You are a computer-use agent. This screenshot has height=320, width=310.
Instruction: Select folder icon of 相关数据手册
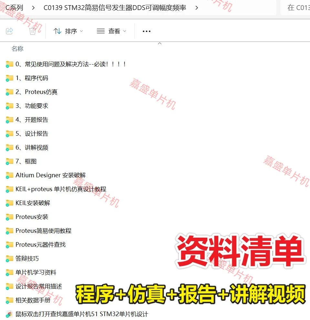(9, 300)
